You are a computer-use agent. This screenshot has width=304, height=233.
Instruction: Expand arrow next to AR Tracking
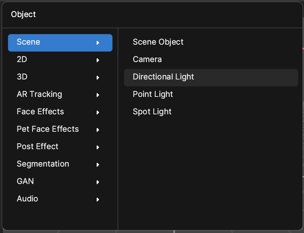(x=98, y=95)
